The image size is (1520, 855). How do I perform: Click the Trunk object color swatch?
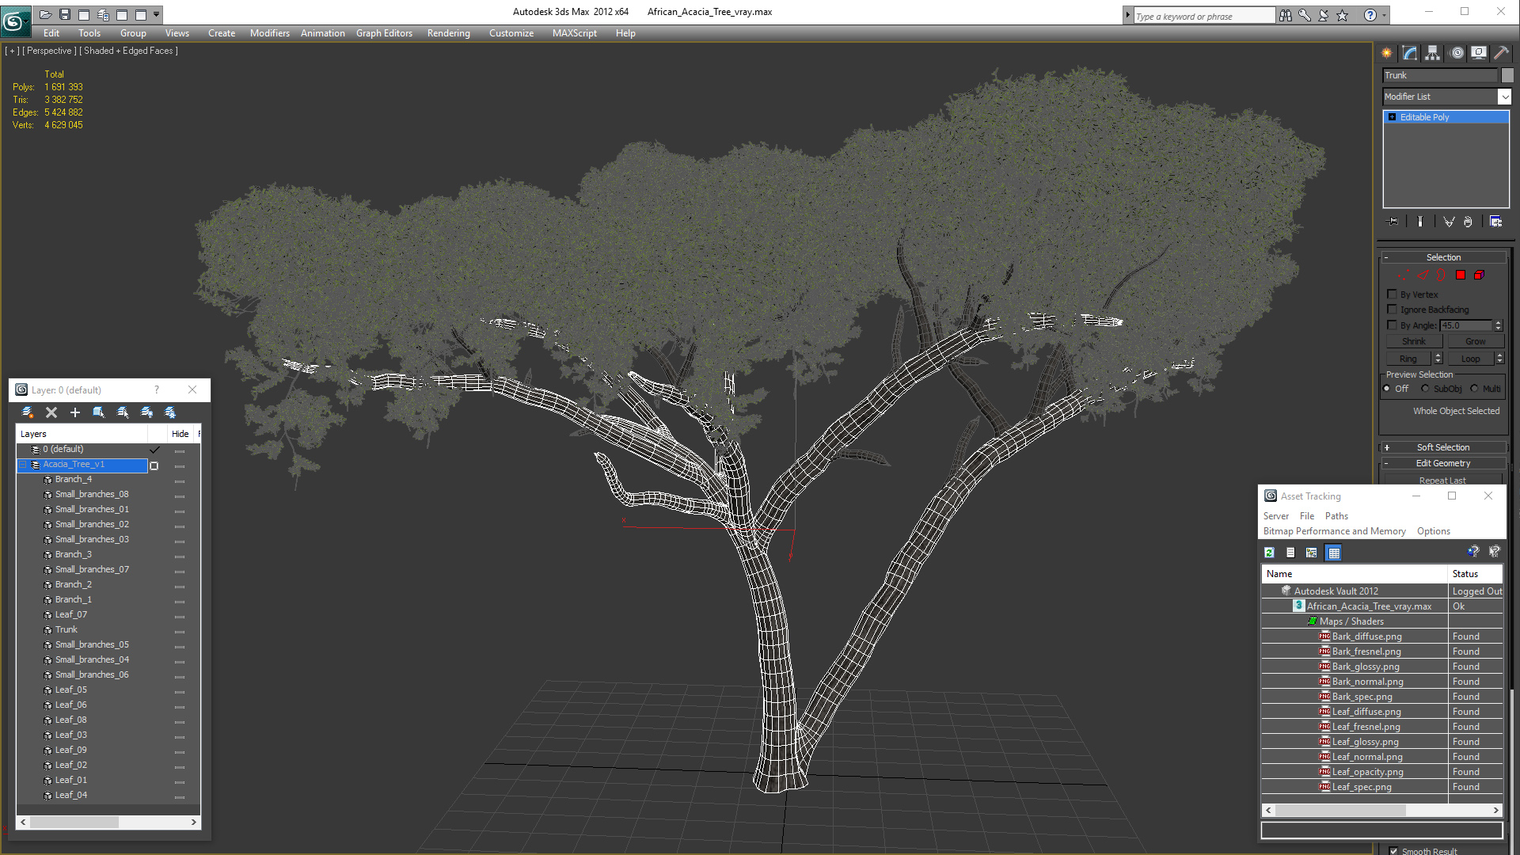(1507, 75)
